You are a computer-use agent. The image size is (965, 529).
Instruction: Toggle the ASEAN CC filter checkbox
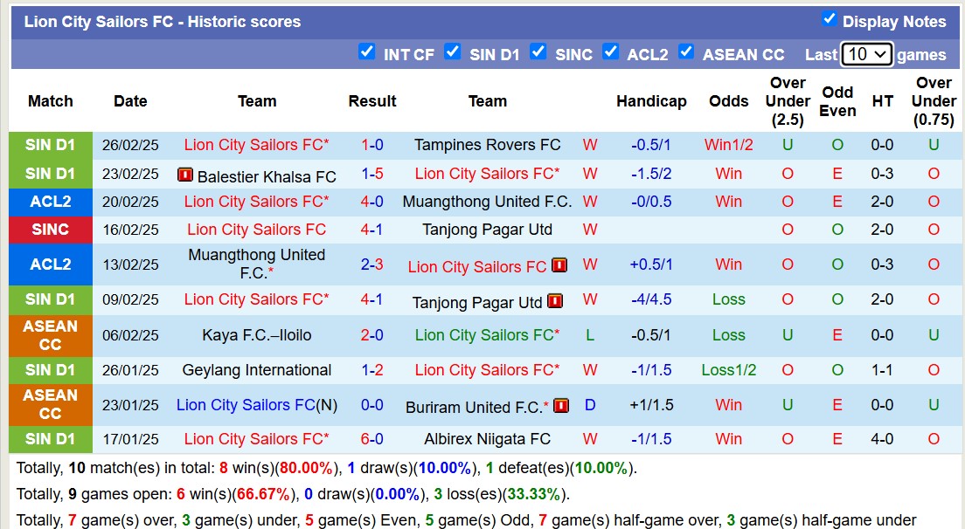point(686,52)
